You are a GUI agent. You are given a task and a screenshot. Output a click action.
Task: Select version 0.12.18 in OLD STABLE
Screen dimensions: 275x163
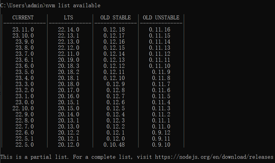click(114, 30)
